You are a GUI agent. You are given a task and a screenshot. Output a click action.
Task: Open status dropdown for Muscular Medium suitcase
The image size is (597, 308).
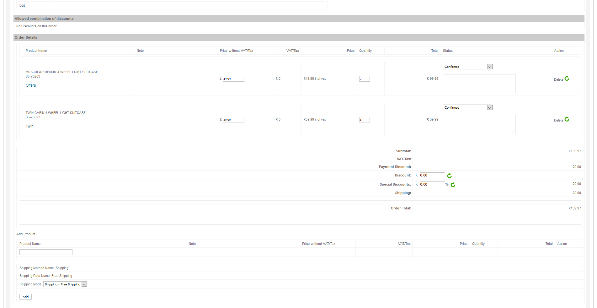coord(468,67)
